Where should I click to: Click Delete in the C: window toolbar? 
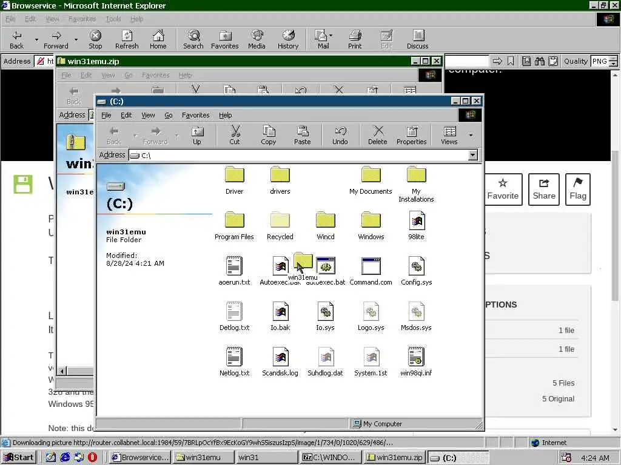click(377, 135)
